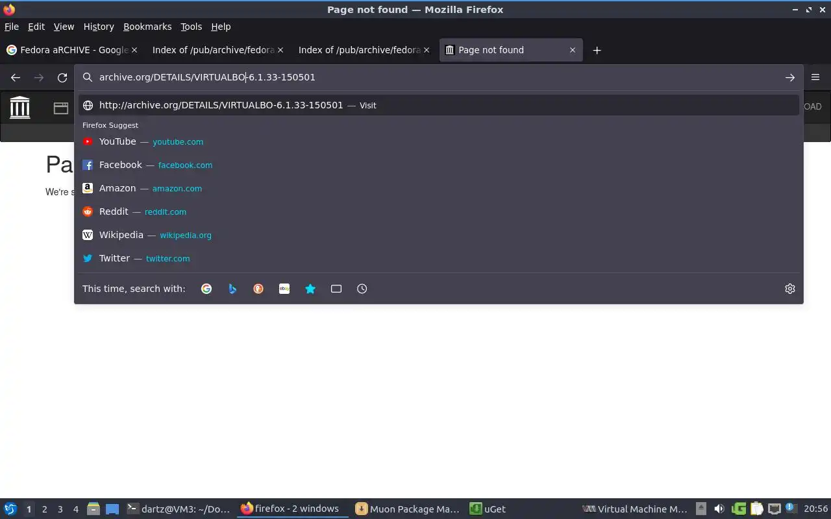This screenshot has width=831, height=519.
Task: Search this time with Google
Action: (206, 289)
